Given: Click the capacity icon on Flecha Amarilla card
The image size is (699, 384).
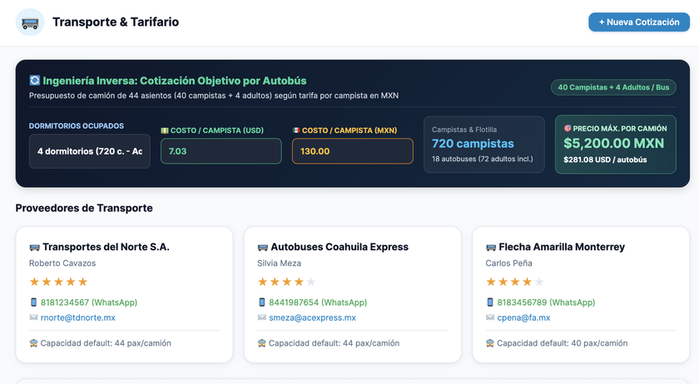Looking at the screenshot, I should pyautogui.click(x=490, y=343).
